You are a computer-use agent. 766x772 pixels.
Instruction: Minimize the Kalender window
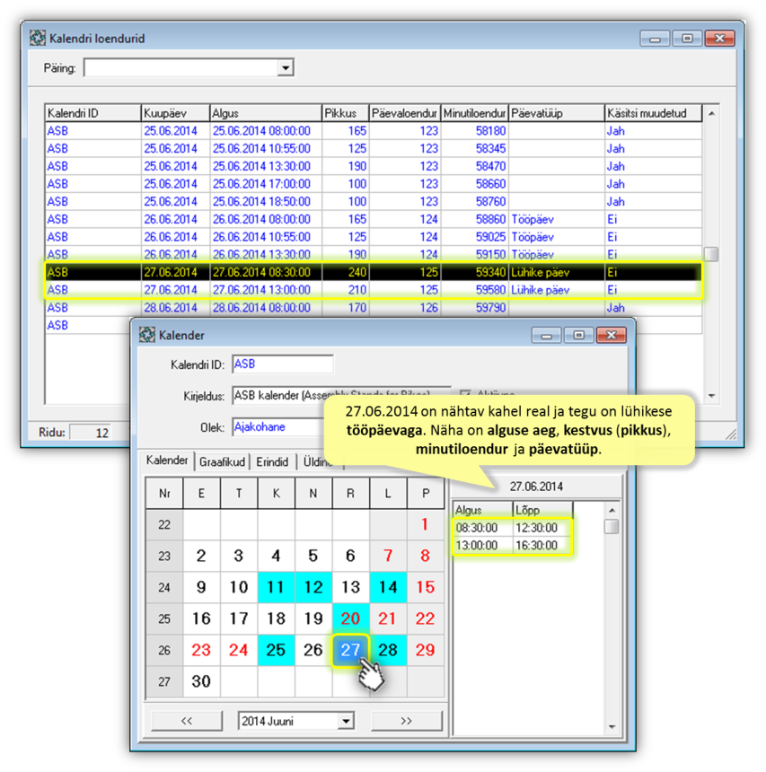pos(546,336)
